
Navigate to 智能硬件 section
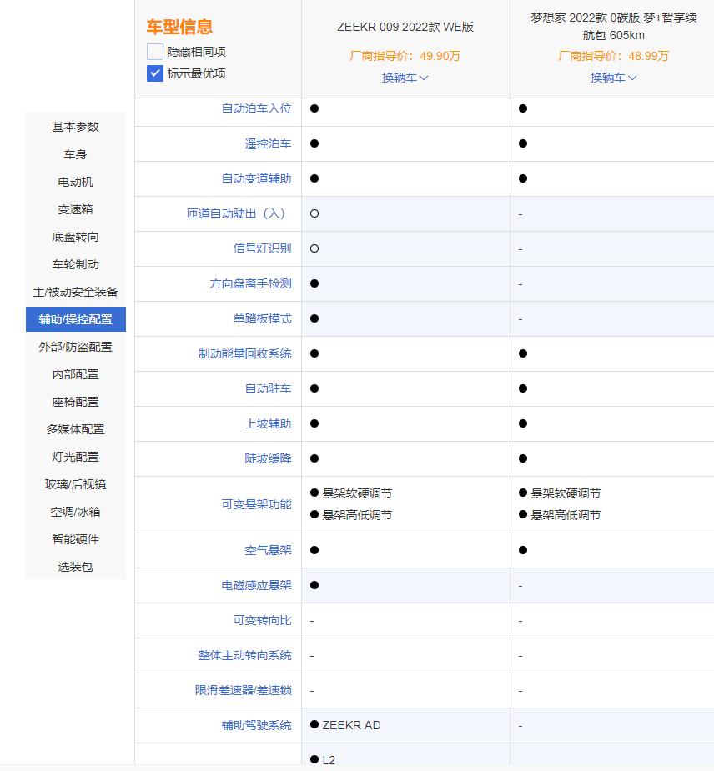pyautogui.click(x=76, y=539)
